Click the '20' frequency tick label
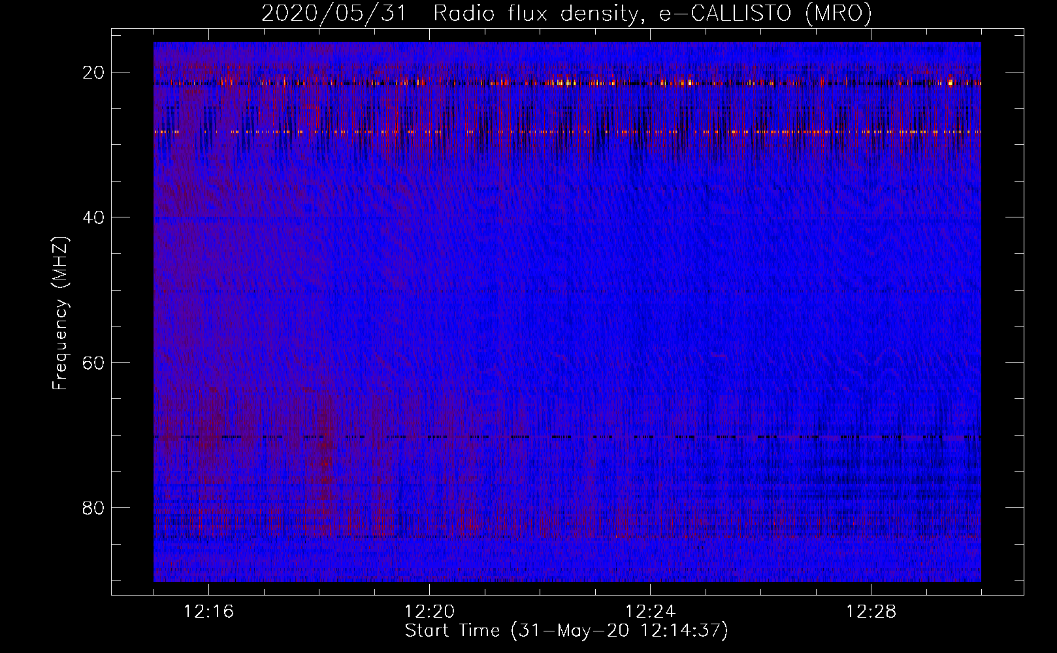This screenshot has height=653, width=1057. click(94, 72)
